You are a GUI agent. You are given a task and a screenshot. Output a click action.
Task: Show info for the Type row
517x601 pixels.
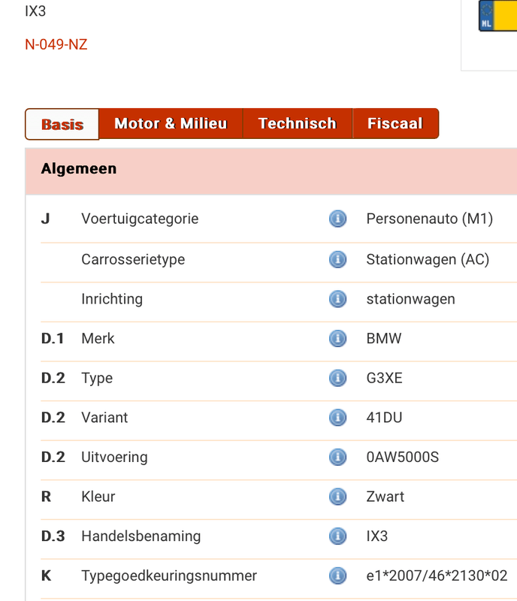coord(338,378)
